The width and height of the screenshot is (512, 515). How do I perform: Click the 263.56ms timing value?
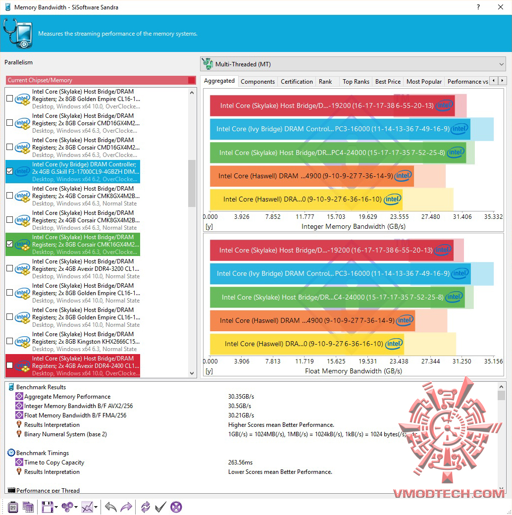click(240, 462)
